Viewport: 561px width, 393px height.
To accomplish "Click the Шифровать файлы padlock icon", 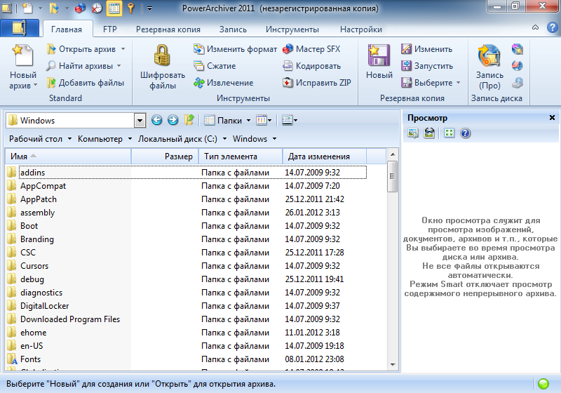I will (163, 56).
